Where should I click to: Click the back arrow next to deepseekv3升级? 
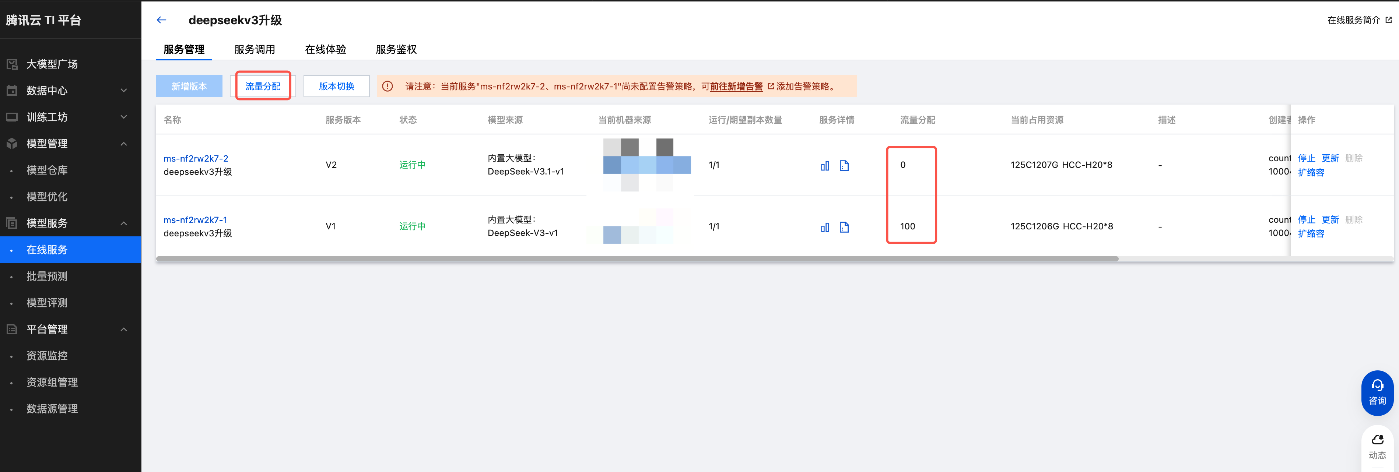[161, 20]
